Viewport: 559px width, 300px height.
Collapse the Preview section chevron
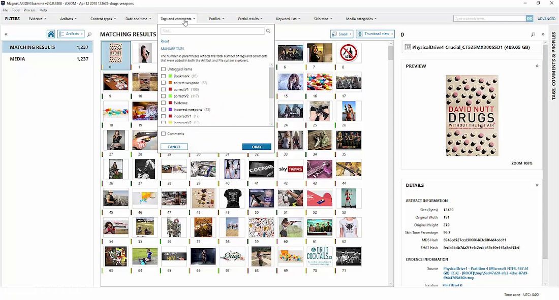tap(537, 66)
